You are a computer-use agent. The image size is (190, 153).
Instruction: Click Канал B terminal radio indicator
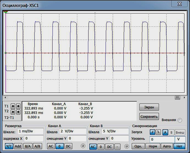(x=127, y=146)
